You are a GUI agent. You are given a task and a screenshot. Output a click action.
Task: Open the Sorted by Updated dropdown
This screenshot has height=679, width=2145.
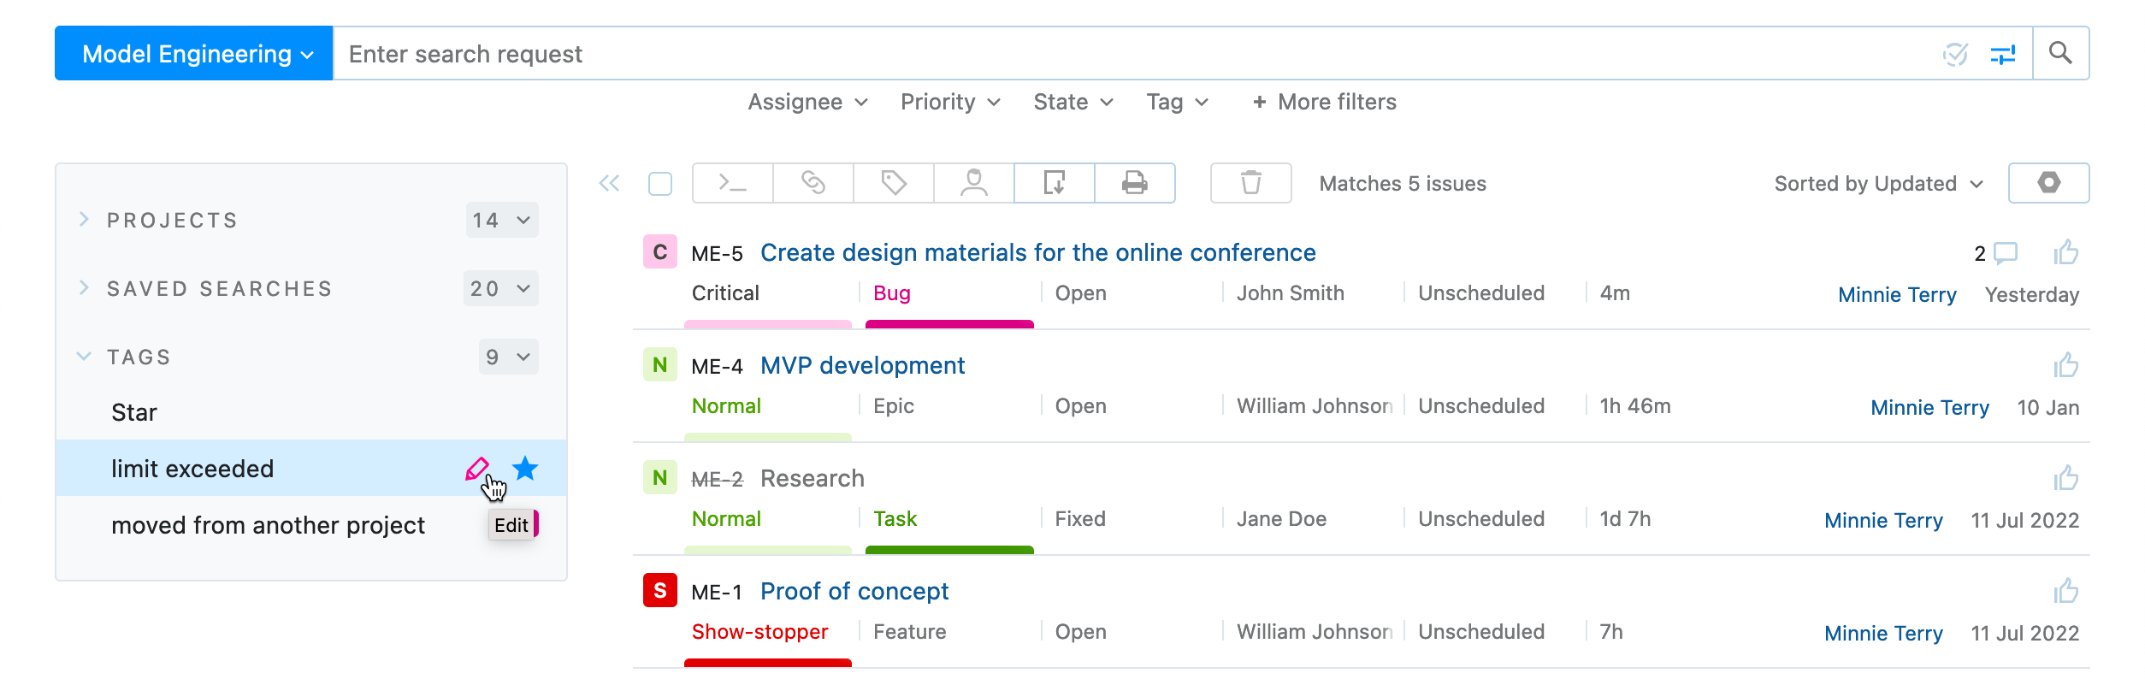click(1878, 184)
